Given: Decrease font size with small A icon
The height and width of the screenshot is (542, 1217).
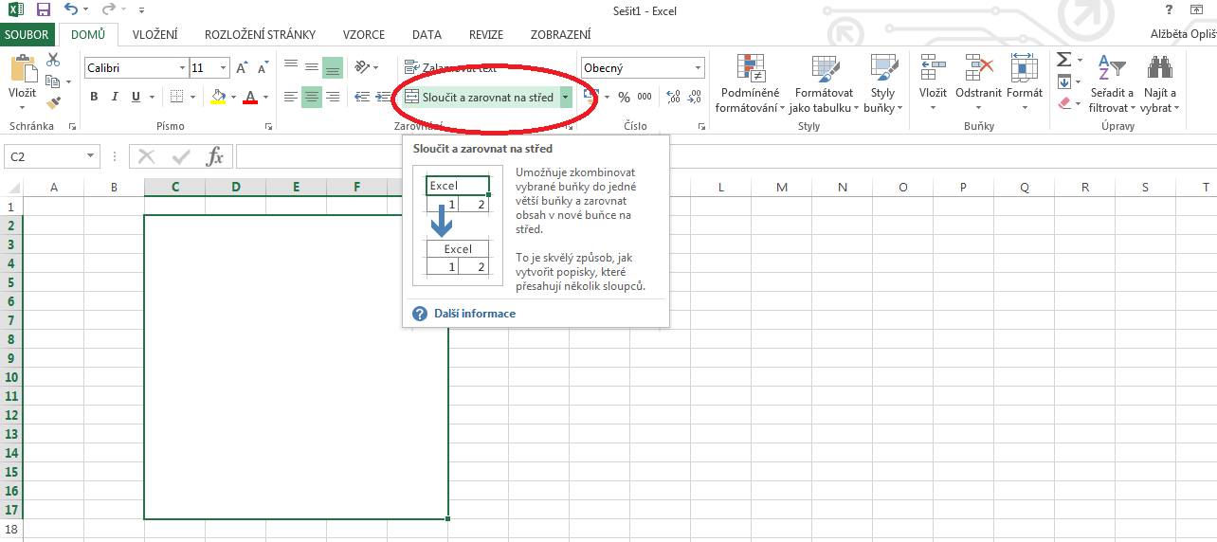Looking at the screenshot, I should click(x=262, y=68).
